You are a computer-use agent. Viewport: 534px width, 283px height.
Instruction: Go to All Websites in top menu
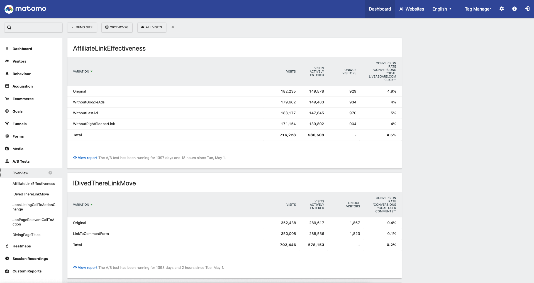[x=411, y=9]
